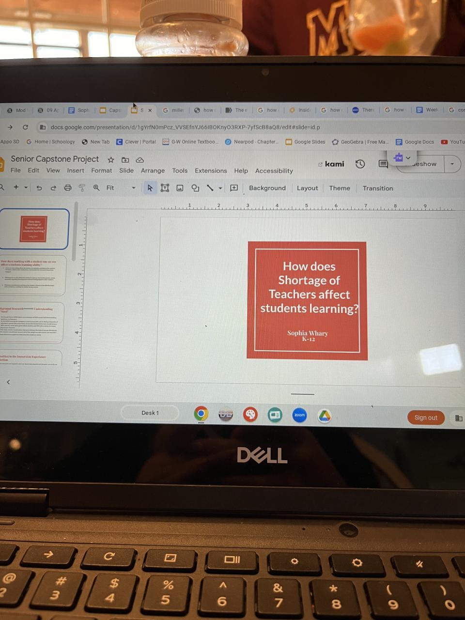The height and width of the screenshot is (620, 465).
Task: Click the Redo arrow in the toolbar
Action: [x=53, y=187]
